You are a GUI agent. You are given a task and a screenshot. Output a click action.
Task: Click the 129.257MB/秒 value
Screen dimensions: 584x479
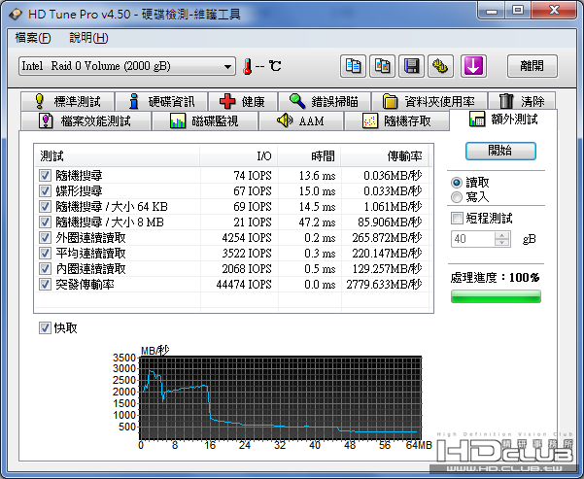tap(387, 269)
